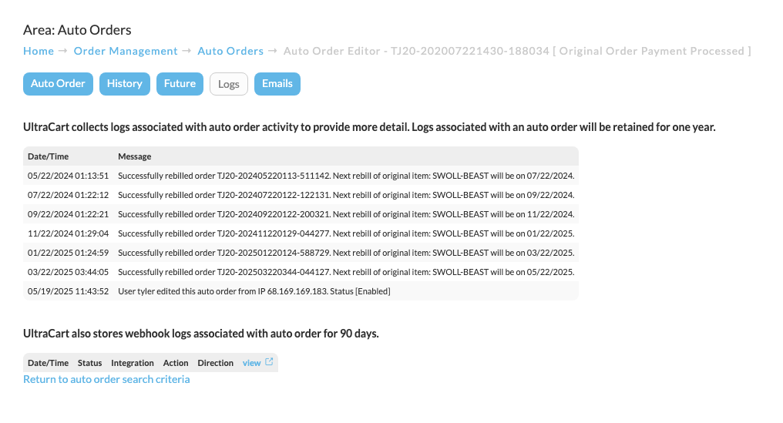783x423 pixels.
Task: Select the Logs tab
Action: pyautogui.click(x=229, y=85)
